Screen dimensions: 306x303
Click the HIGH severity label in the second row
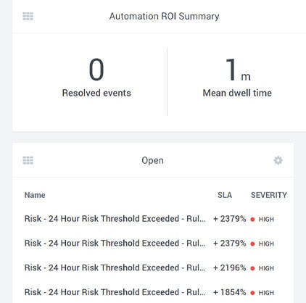click(x=266, y=244)
